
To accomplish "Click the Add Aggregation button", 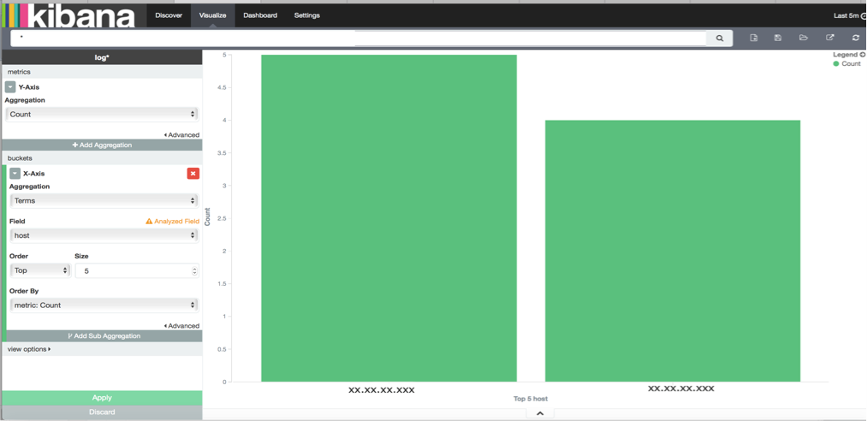I will point(102,145).
